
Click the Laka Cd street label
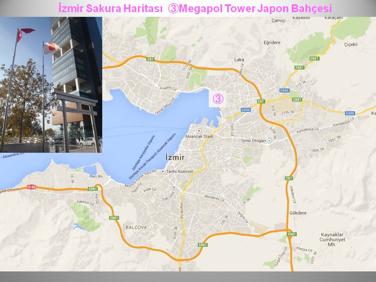tap(241, 70)
